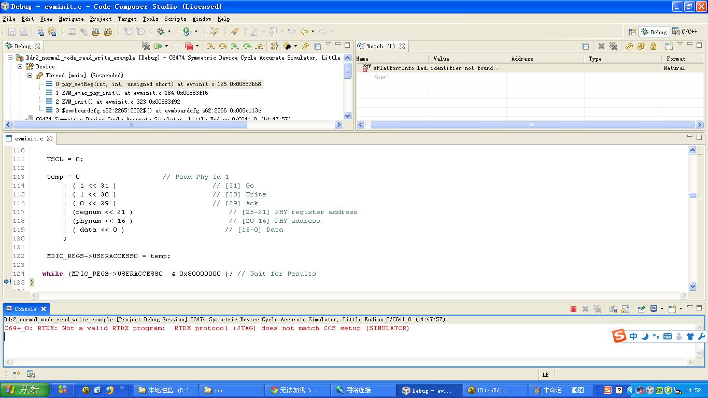Click the editor vertical scrollbar thumb
The height and width of the screenshot is (398, 708).
[693, 195]
